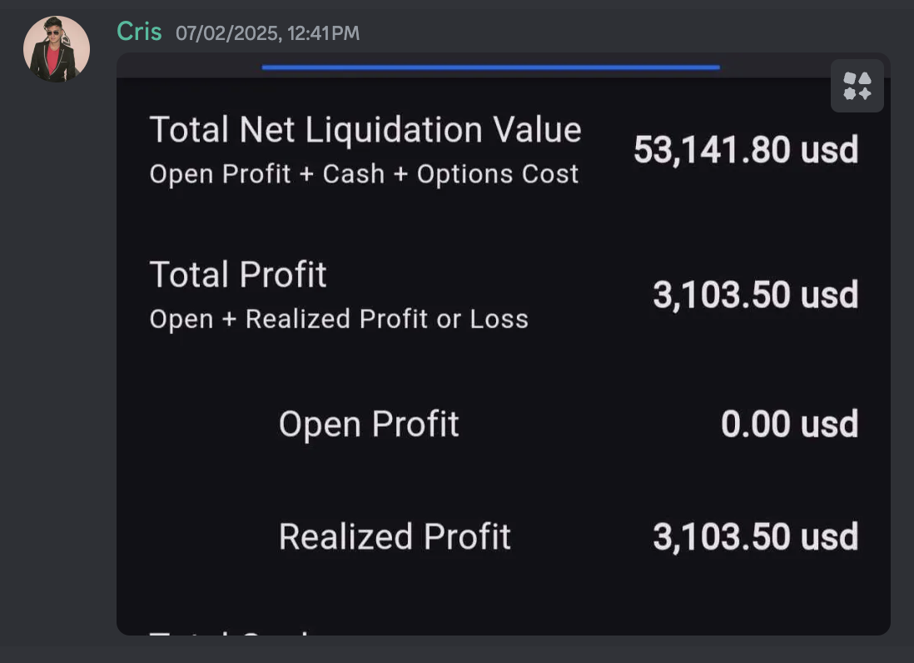The width and height of the screenshot is (914, 663).
Task: Click the Realized Profit 3,103.50 usd amount
Action: 754,536
